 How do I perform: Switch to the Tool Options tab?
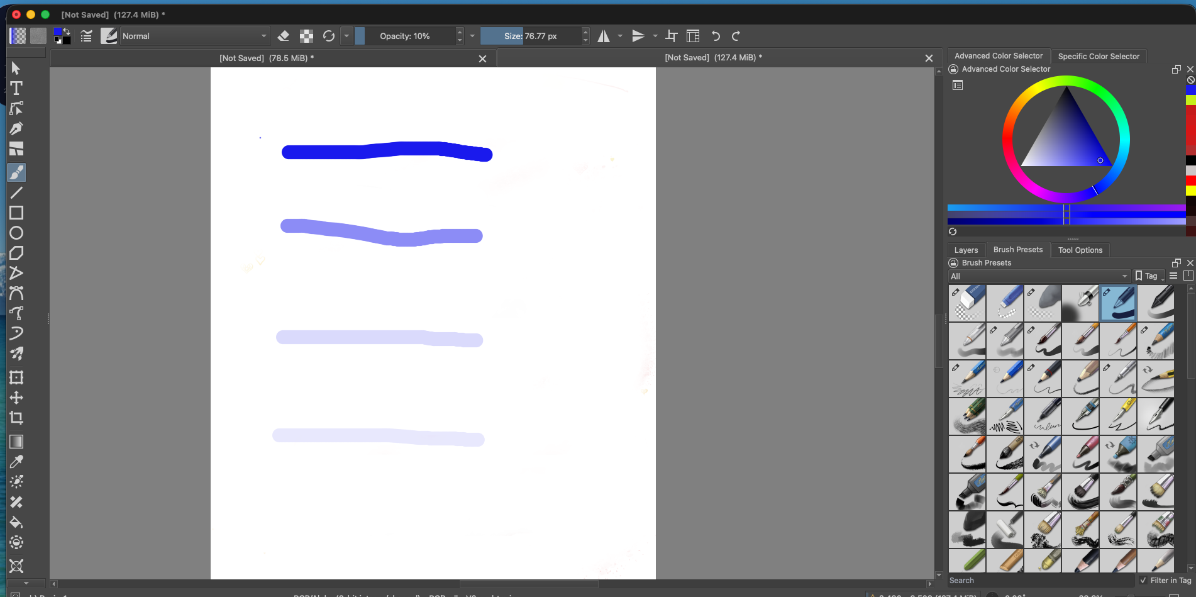click(1080, 250)
